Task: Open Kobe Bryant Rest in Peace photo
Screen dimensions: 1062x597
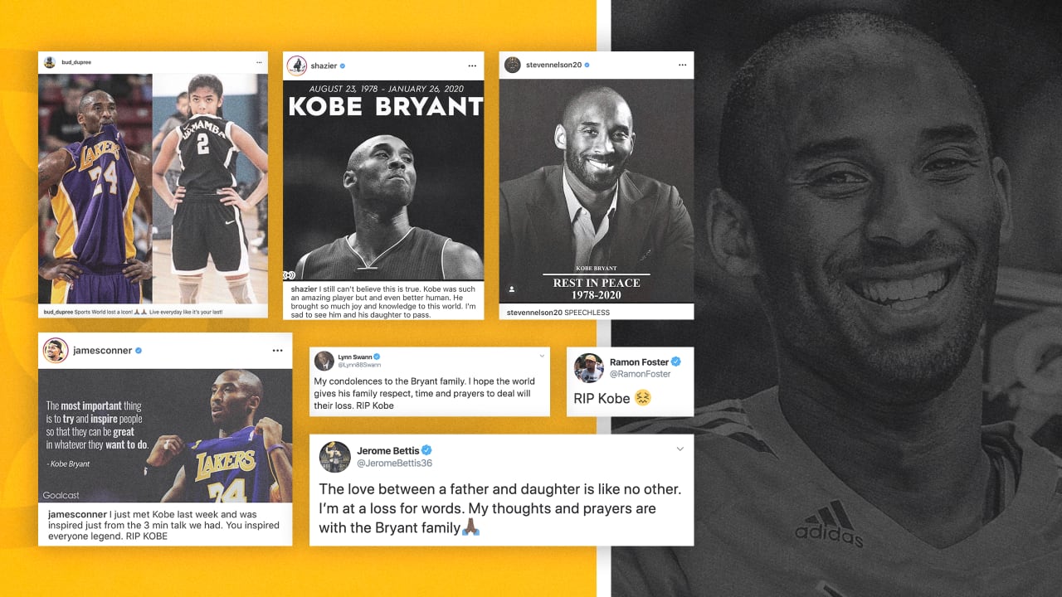Action: (596, 192)
